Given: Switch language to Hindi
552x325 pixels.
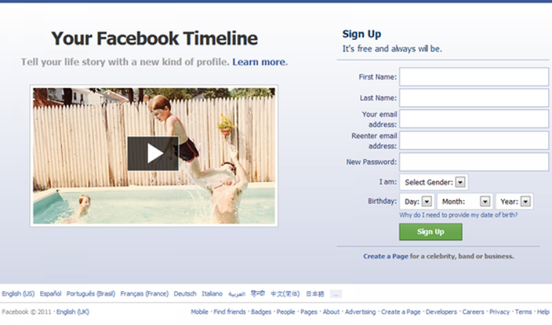Looking at the screenshot, I should tap(258, 294).
